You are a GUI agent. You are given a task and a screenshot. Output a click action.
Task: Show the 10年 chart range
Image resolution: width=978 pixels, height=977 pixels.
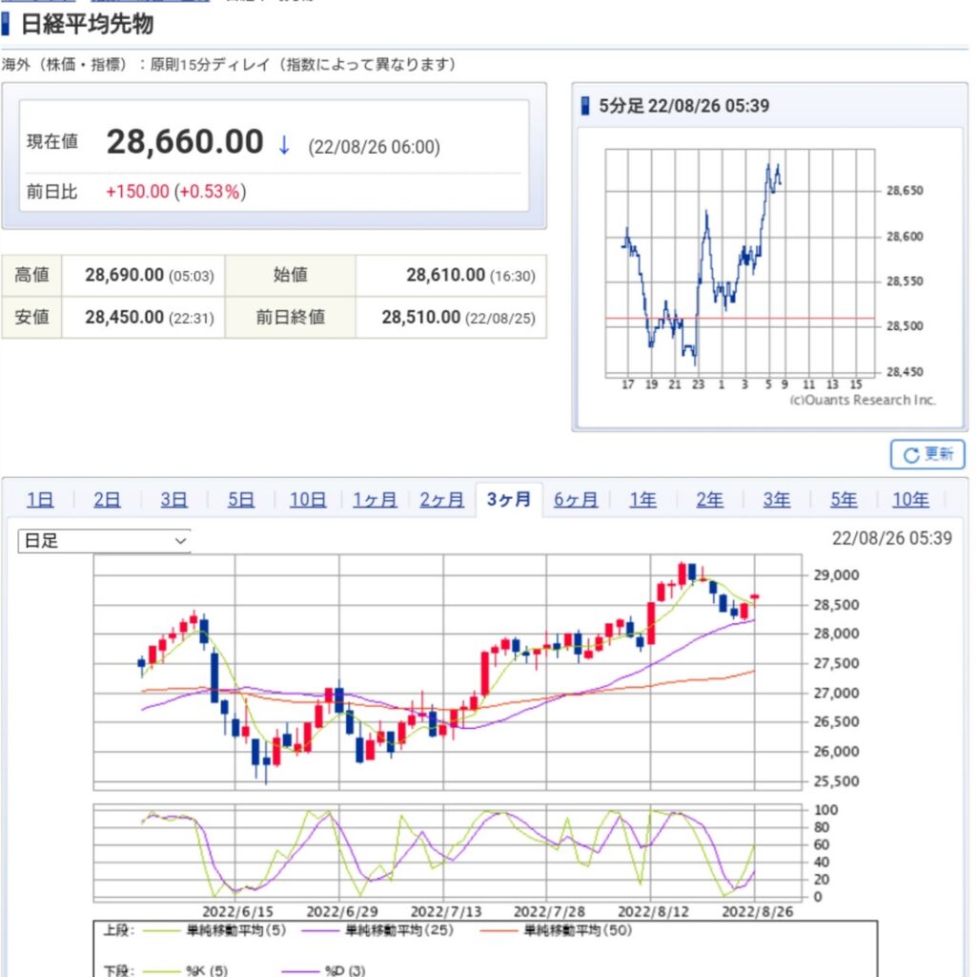point(910,499)
